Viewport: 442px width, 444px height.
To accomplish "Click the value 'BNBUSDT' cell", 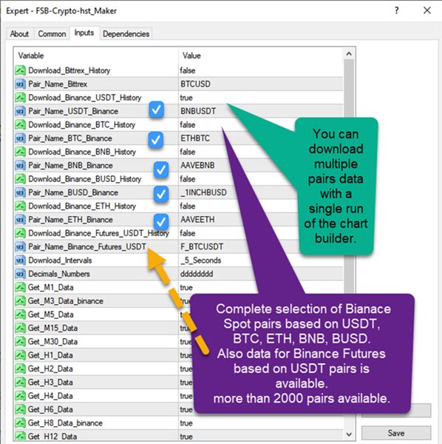I will pos(198,111).
